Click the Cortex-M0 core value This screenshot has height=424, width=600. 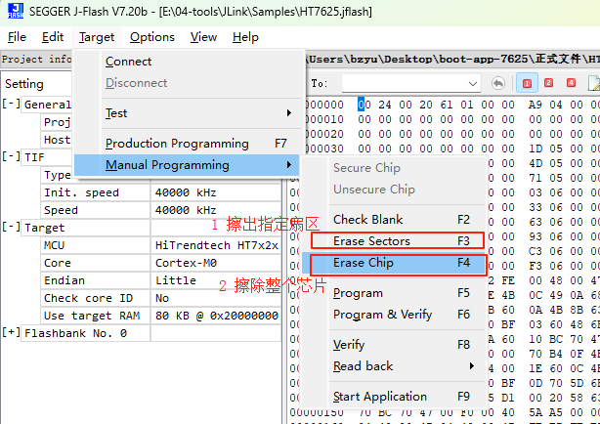pyautogui.click(x=186, y=263)
